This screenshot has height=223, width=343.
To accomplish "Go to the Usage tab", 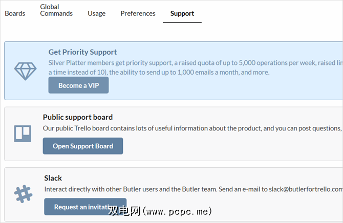I will coord(96,13).
